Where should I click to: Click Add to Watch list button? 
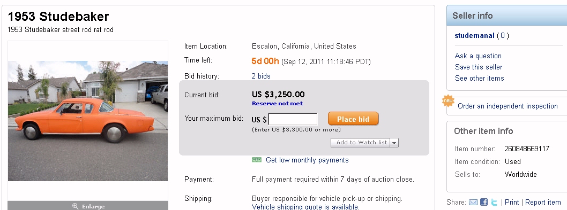click(x=361, y=143)
